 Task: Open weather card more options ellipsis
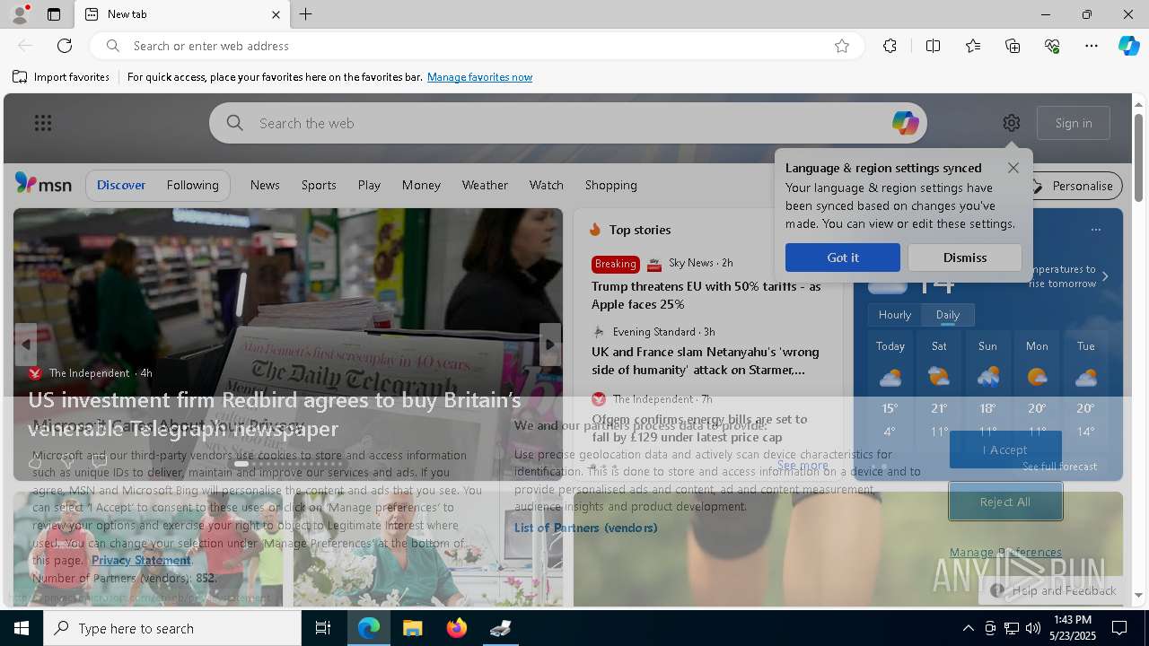(1096, 230)
